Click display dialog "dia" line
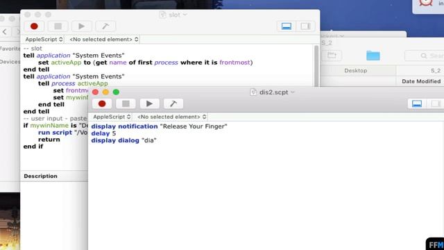Viewport: 444px width, 250px height. tap(123, 140)
